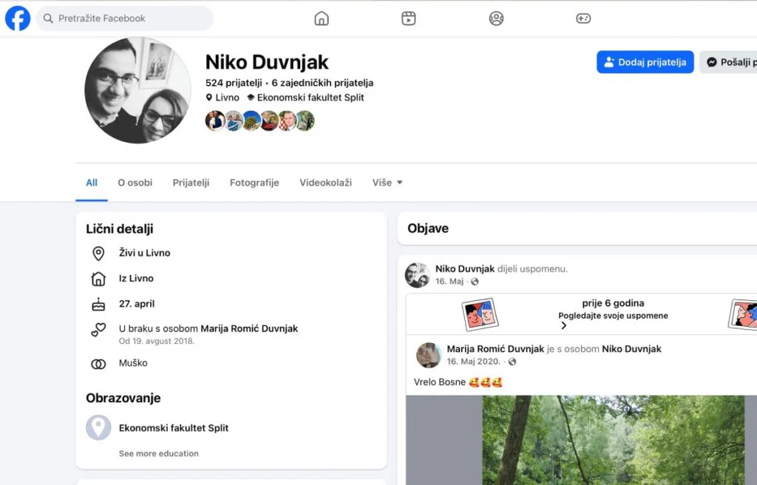Switch to the O osobi tab
The width and height of the screenshot is (757, 485).
click(135, 183)
